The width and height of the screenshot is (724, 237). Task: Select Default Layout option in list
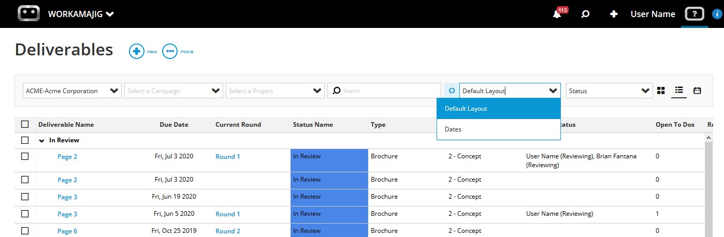[499, 109]
